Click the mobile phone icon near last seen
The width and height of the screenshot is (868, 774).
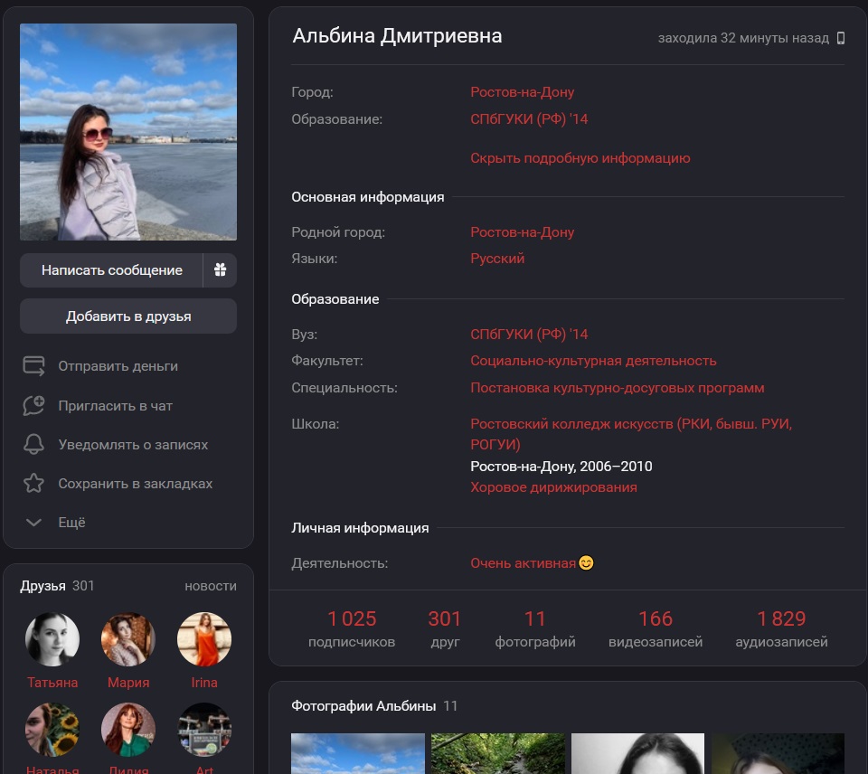pos(840,38)
